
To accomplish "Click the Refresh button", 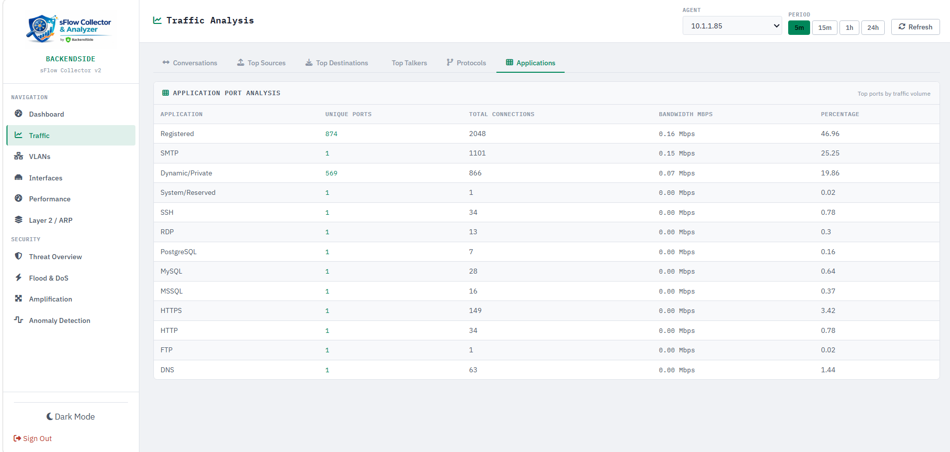I will pyautogui.click(x=915, y=27).
